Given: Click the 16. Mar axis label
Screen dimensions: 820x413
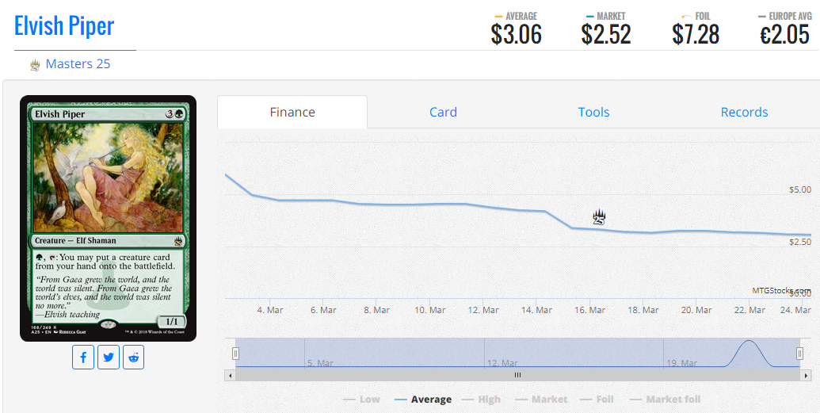Looking at the screenshot, I should coord(589,310).
